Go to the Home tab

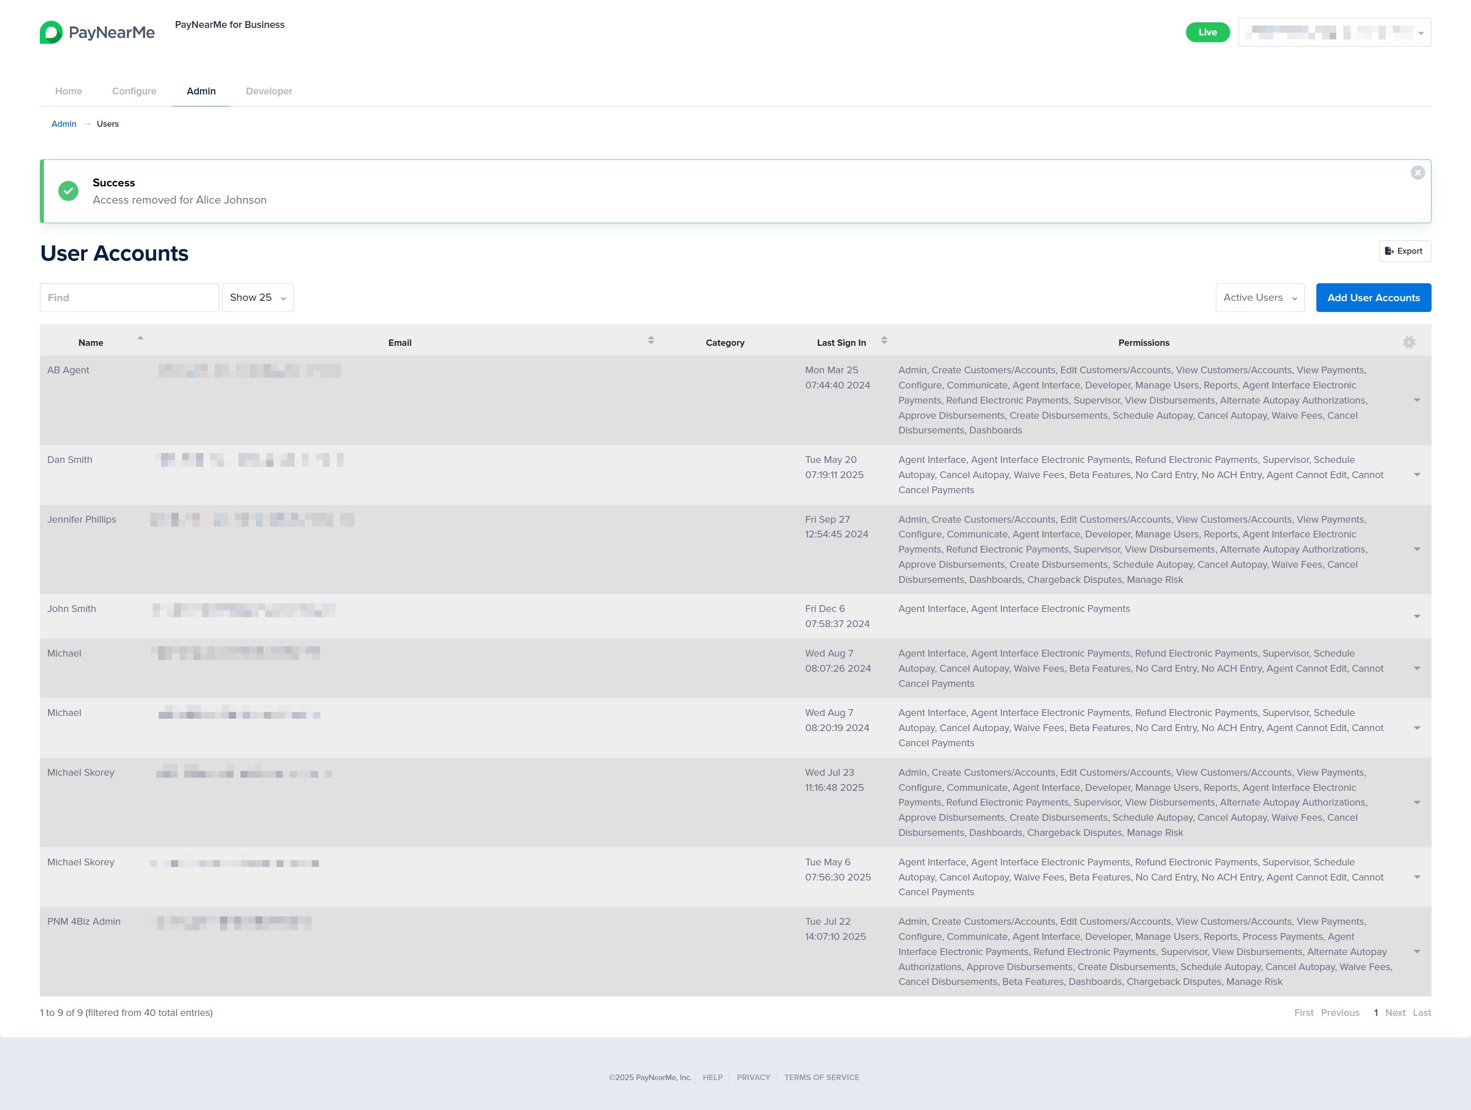click(x=69, y=91)
